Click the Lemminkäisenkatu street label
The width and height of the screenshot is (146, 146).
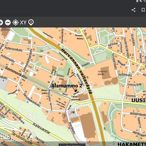pos(28,60)
